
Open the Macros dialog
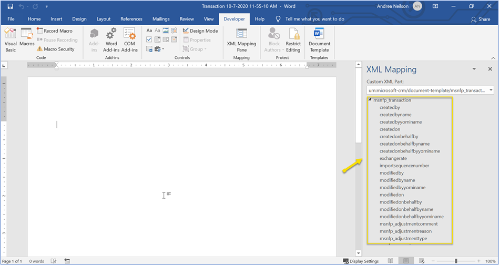coord(27,37)
